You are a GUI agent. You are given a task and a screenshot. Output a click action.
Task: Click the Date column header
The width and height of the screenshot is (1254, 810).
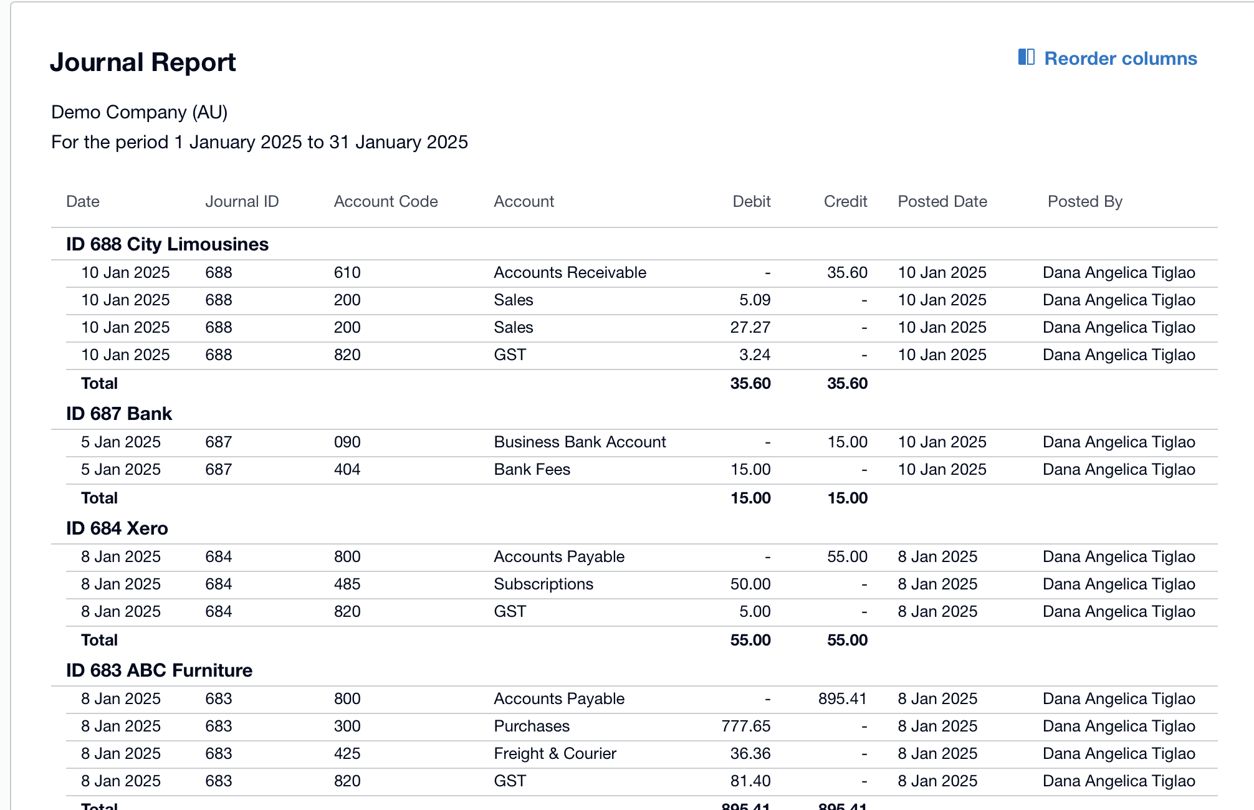coord(83,201)
